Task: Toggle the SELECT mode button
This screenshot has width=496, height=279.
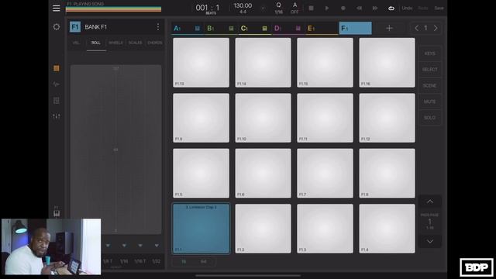Action: click(429, 70)
